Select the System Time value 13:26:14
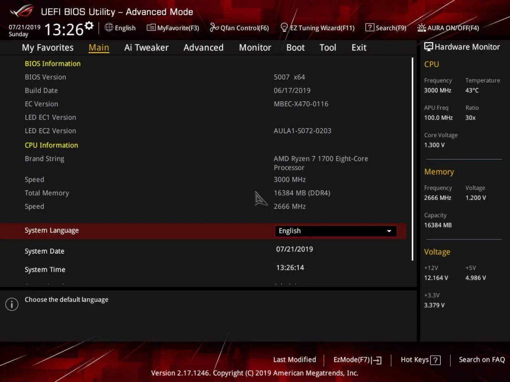Screen dimensions: 510x382 (290, 268)
